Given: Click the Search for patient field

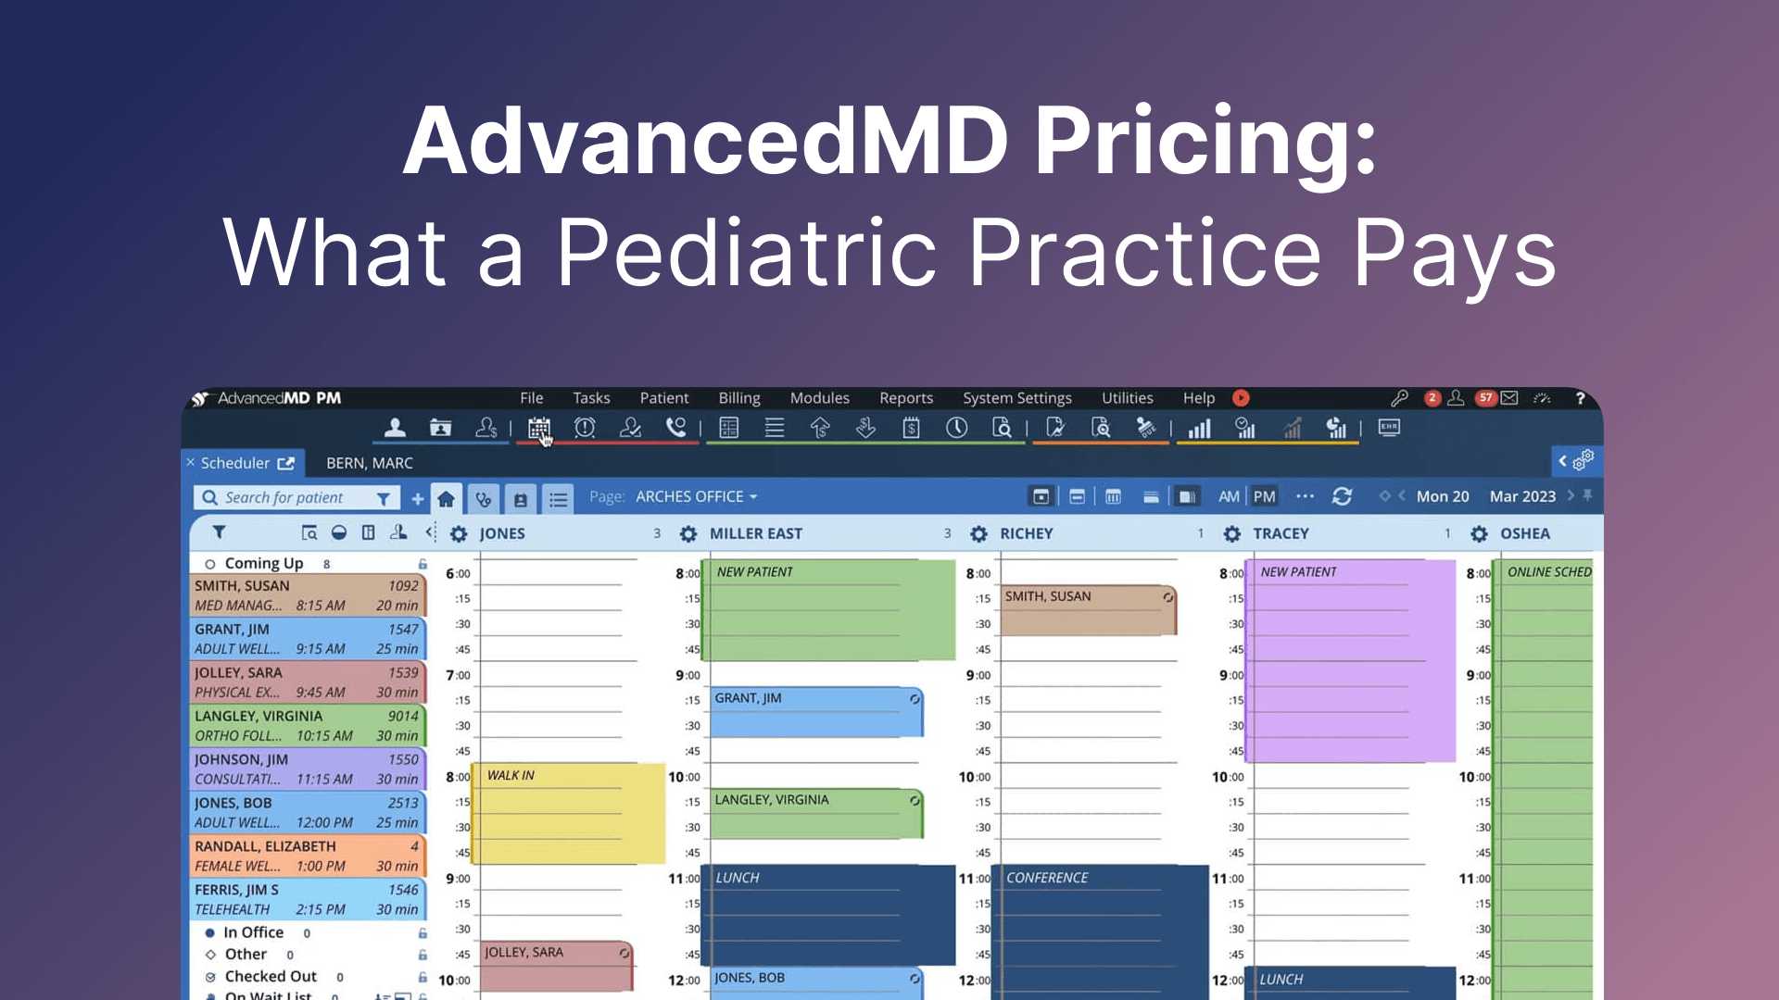Looking at the screenshot, I should pyautogui.click(x=296, y=498).
